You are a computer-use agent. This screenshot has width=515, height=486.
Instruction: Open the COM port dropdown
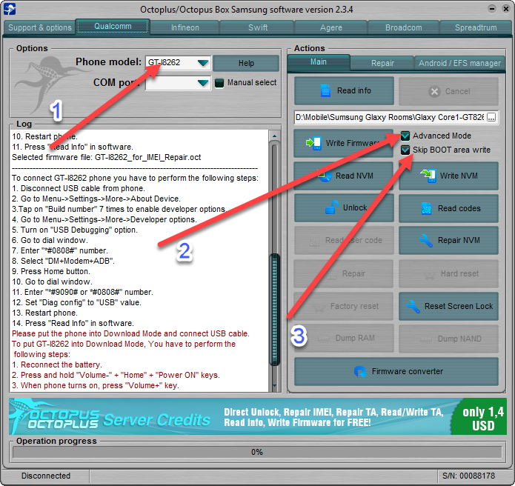[203, 83]
